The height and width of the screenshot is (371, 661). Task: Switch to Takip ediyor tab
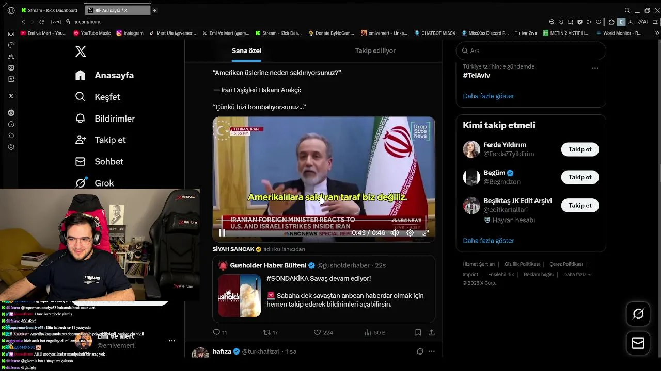pos(375,50)
